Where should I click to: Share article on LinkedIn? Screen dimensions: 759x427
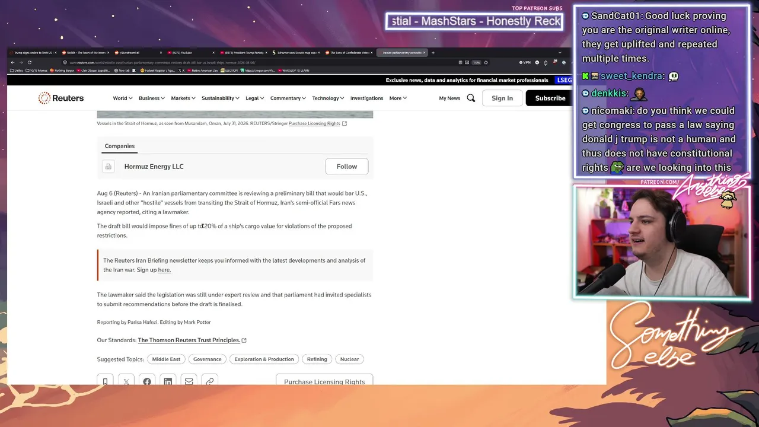(168, 381)
